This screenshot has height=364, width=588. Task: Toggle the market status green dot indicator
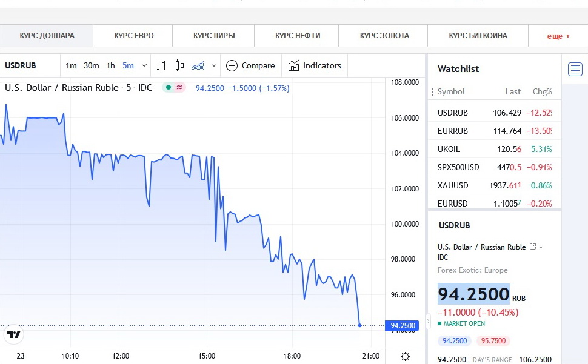point(169,87)
